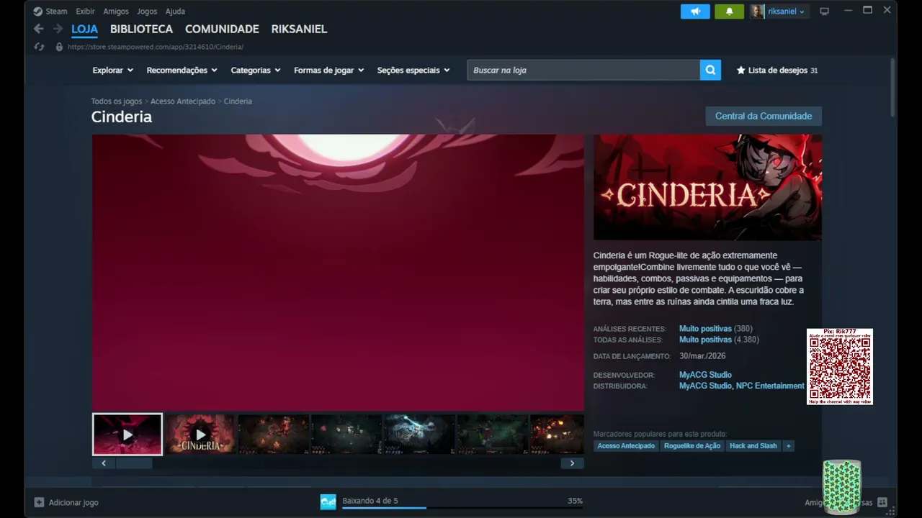Reload the store page

[x=40, y=47]
